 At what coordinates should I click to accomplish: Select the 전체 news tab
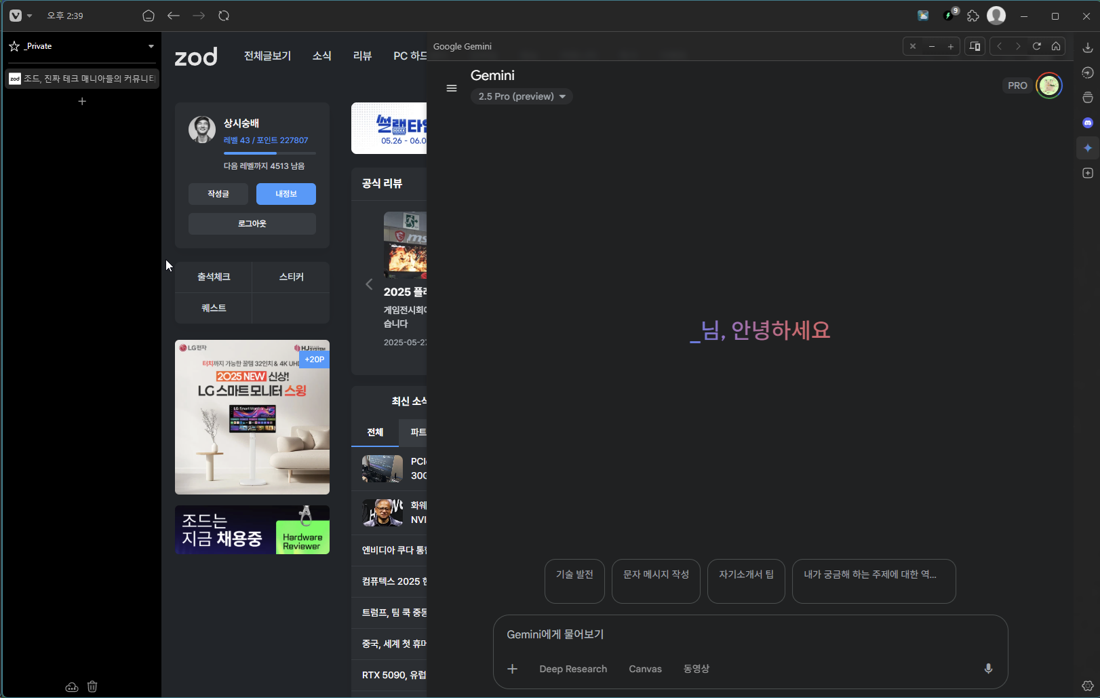(x=375, y=432)
